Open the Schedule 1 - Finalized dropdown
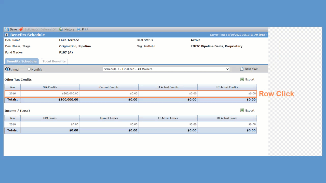This screenshot has height=183, width=326. [166, 69]
